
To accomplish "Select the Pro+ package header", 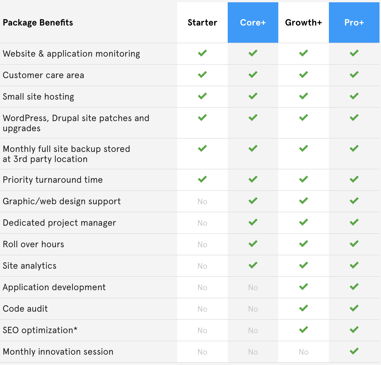I will pyautogui.click(x=354, y=22).
